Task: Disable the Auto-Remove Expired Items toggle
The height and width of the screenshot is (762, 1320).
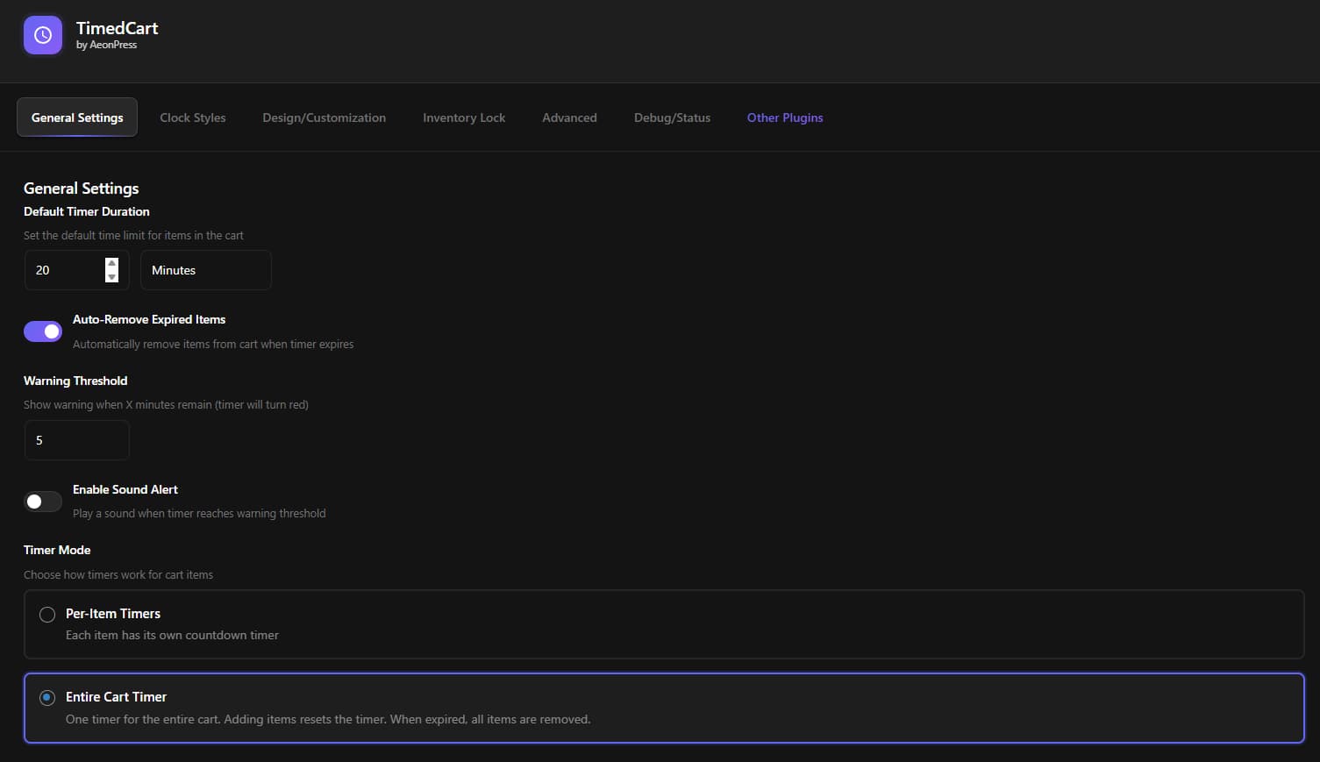Action: [x=42, y=331]
